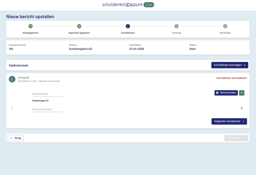
Task: Click the schuldenknooppunt logo
Action: [x=122, y=5]
